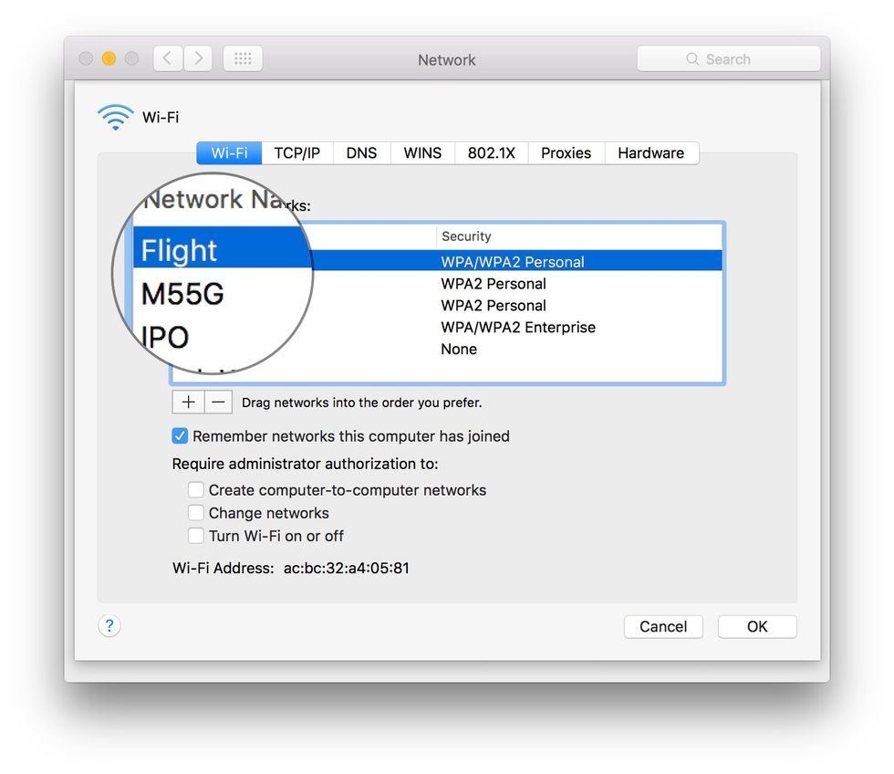
Task: Click the Cancel button
Action: [x=663, y=626]
